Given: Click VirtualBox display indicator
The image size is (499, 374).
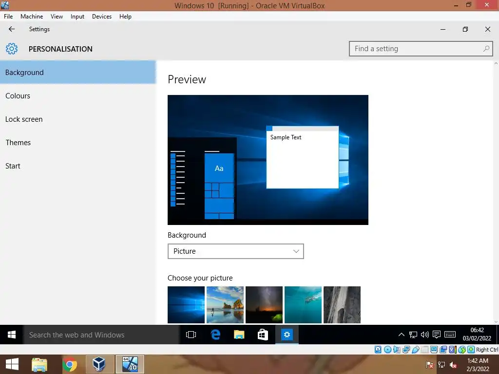Looking at the screenshot, I should tap(434, 350).
